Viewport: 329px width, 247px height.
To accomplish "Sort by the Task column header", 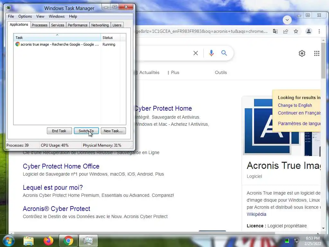I will pos(57,37).
